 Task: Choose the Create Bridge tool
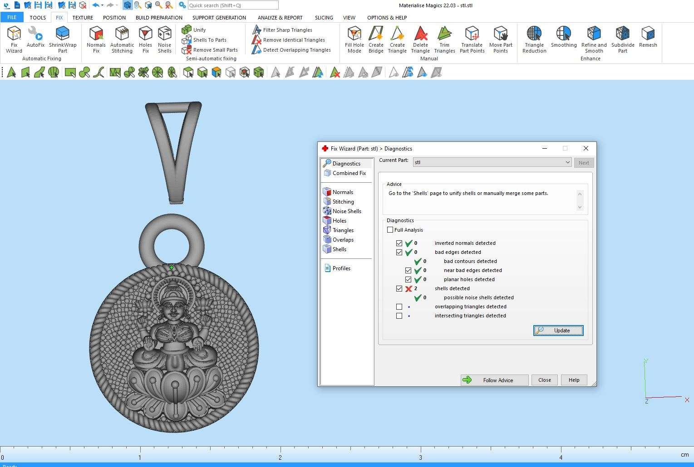pyautogui.click(x=376, y=39)
